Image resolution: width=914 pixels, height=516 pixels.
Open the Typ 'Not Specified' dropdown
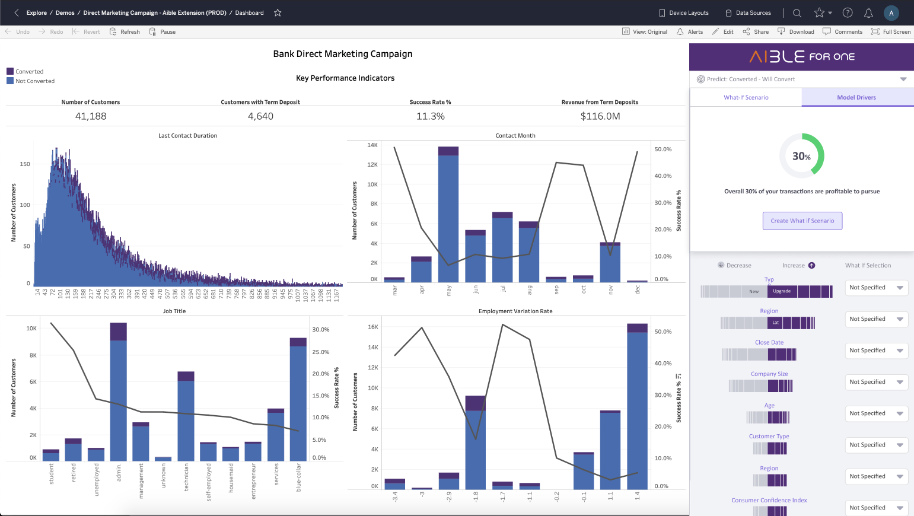pyautogui.click(x=876, y=288)
